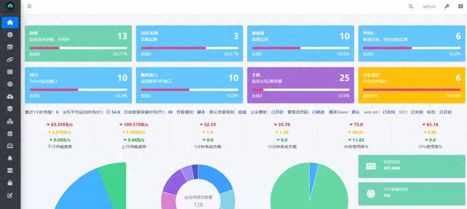This screenshot has height=209, width=467.
Task: Open the 服务接口 API card
Action: [189, 85]
